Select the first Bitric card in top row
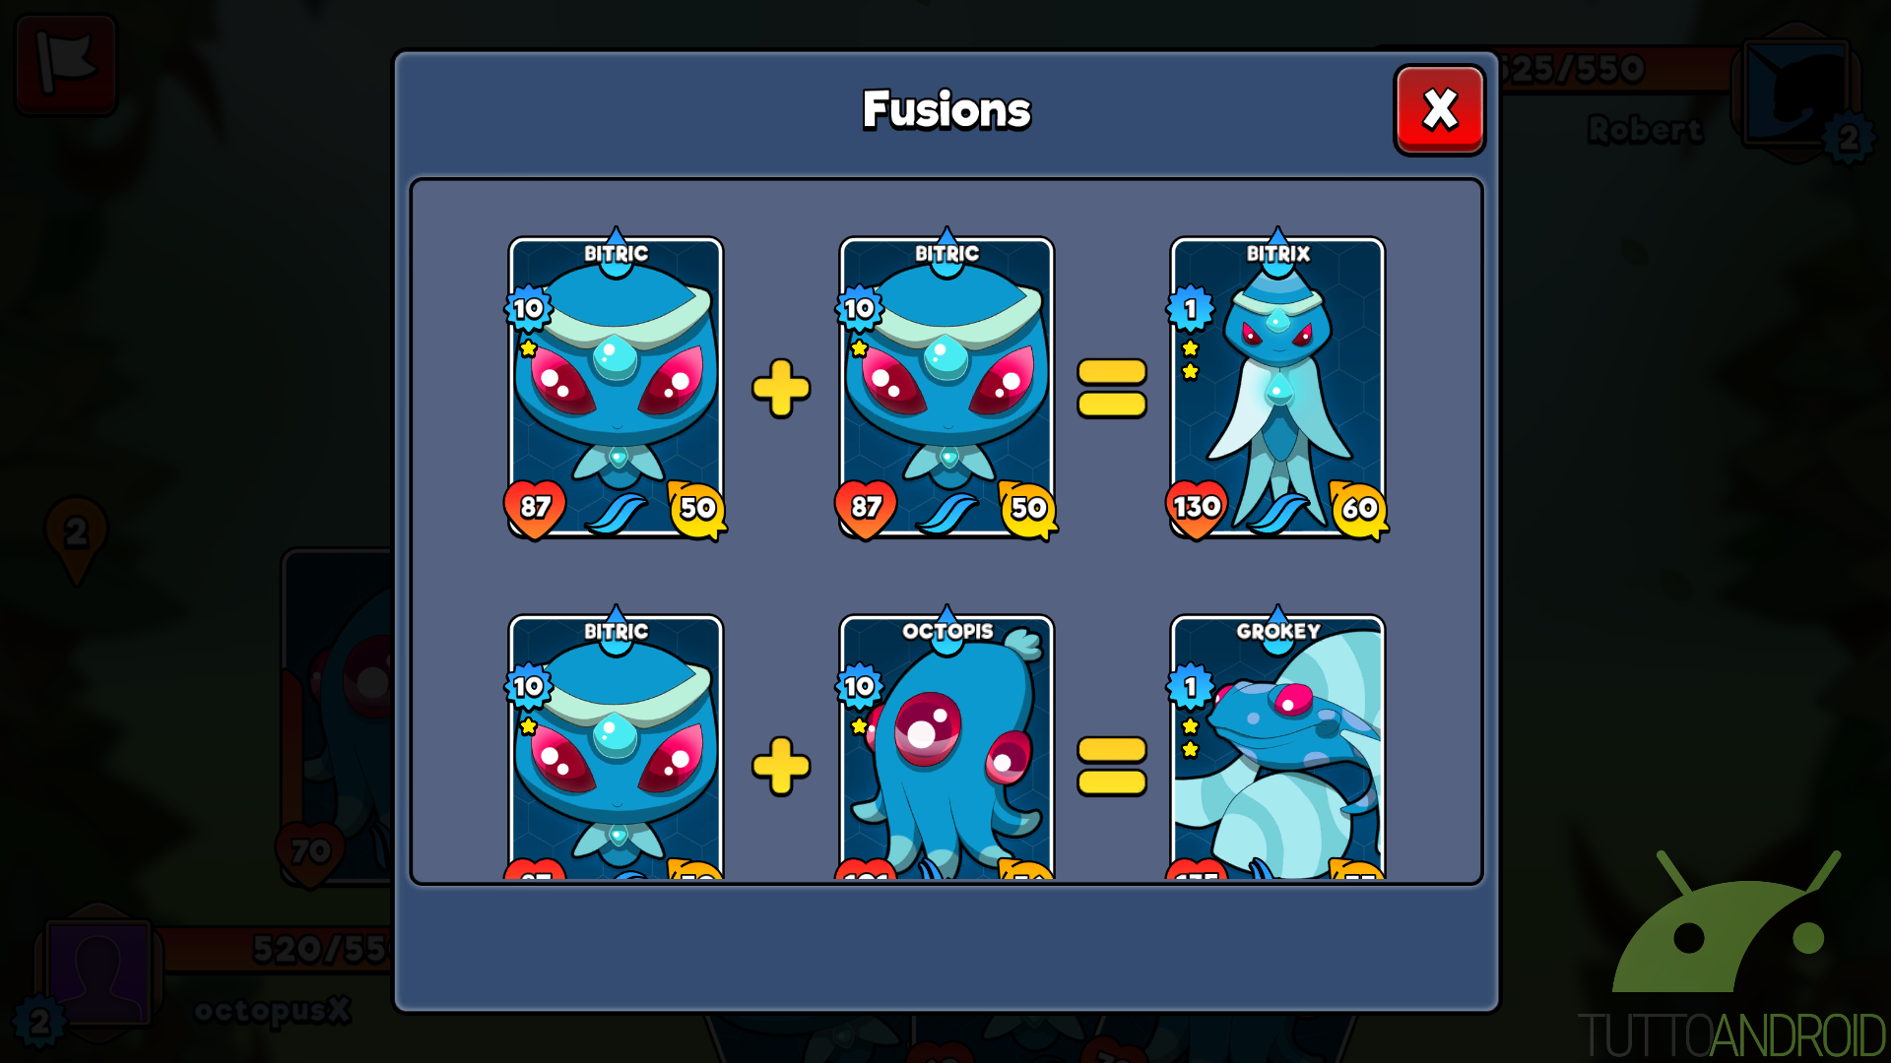This screenshot has height=1063, width=1891. pyautogui.click(x=617, y=386)
